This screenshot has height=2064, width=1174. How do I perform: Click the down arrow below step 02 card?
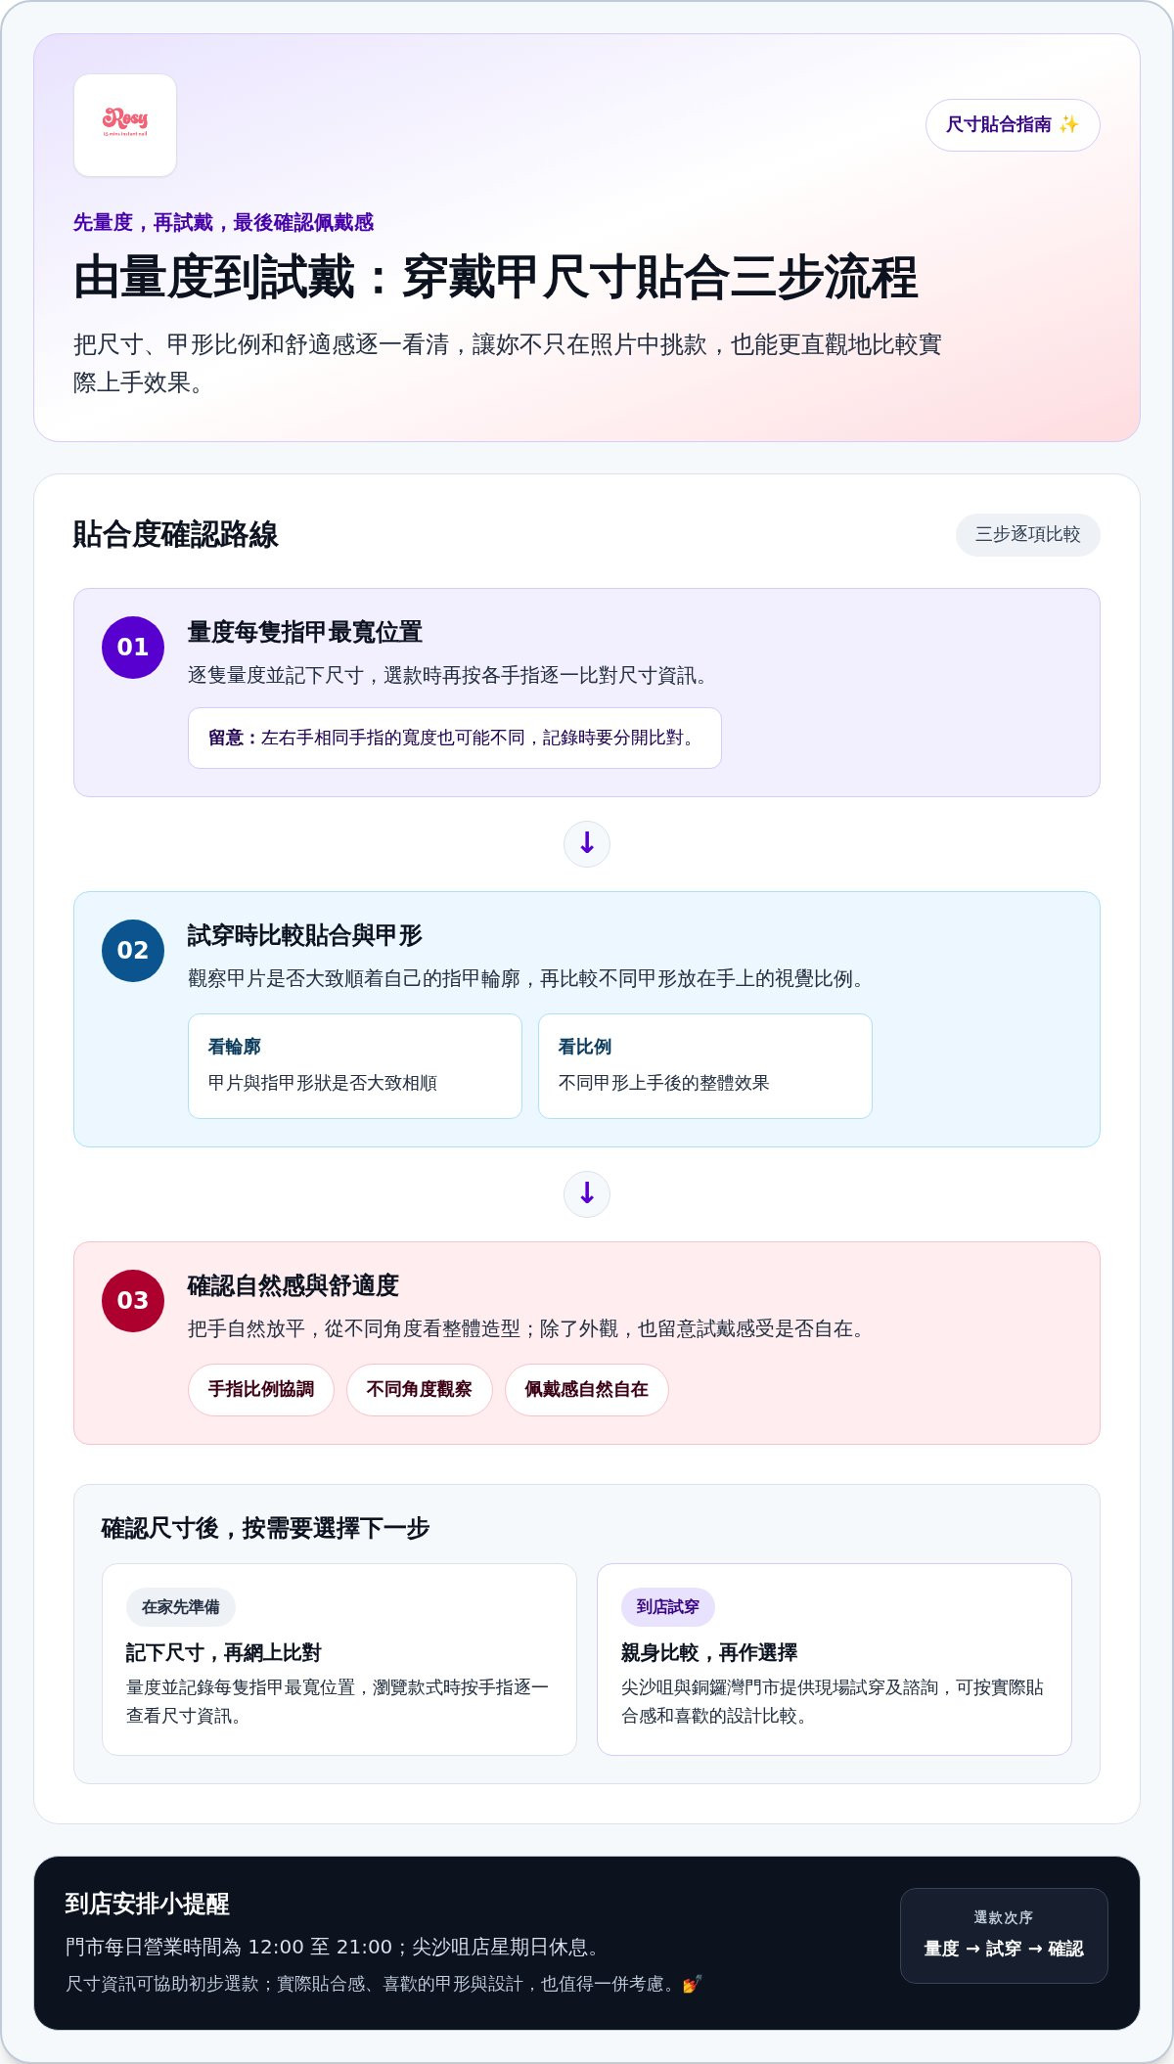tap(587, 1194)
